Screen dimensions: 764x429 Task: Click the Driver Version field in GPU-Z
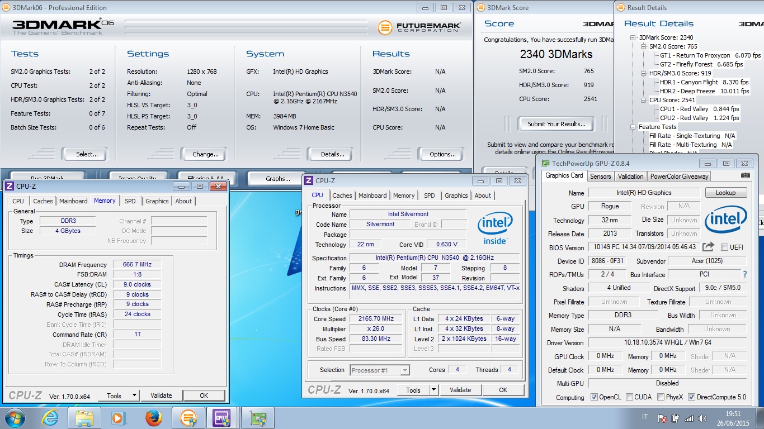(x=667, y=342)
